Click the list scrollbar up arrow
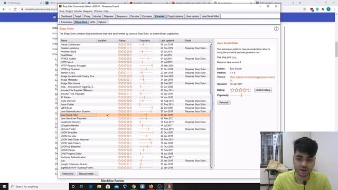 coord(211,44)
